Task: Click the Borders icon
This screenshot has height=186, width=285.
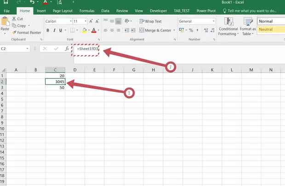Action: click(72, 30)
